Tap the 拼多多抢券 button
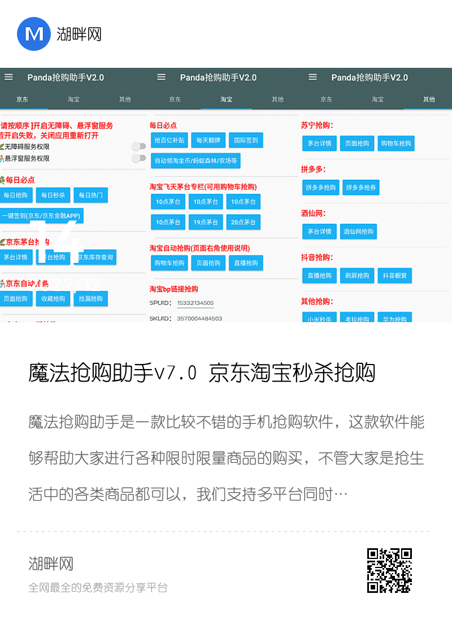The height and width of the screenshot is (633, 452). coord(361,187)
